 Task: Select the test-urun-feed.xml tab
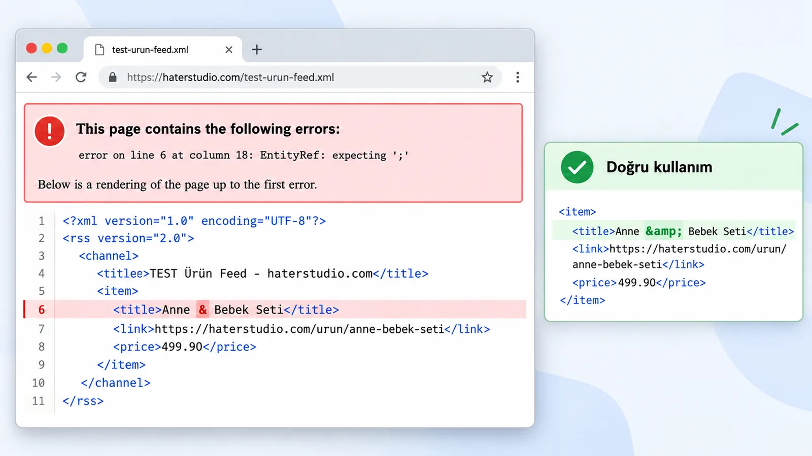[x=162, y=49]
